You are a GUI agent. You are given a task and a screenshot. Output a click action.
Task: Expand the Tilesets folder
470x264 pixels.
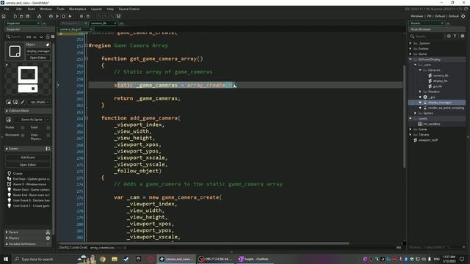coord(411,135)
